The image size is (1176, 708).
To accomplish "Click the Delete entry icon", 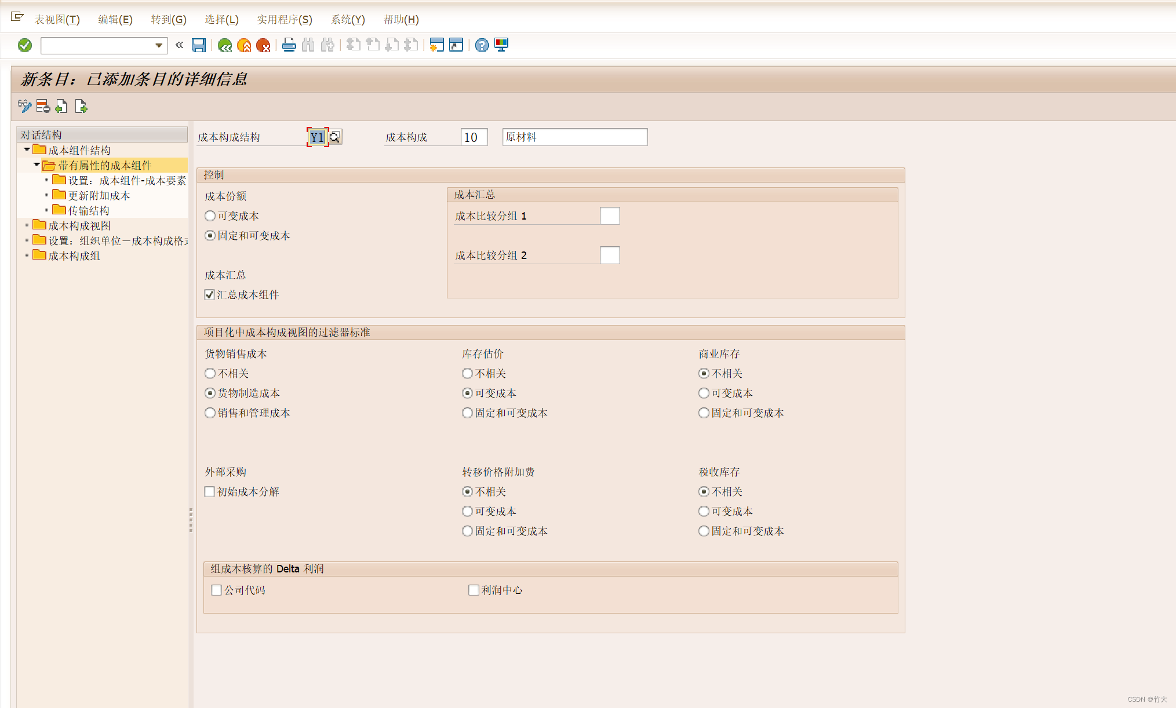I will pos(43,106).
